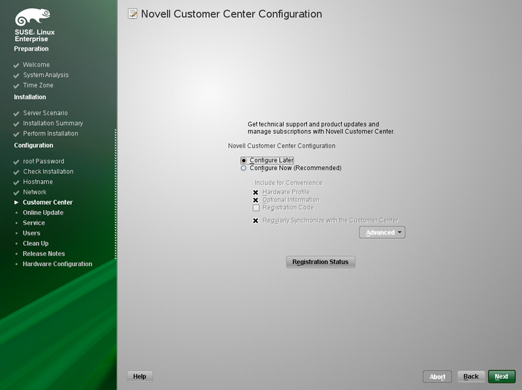The width and height of the screenshot is (522, 390).
Task: Click the Users step in sidebar
Action: pos(31,233)
